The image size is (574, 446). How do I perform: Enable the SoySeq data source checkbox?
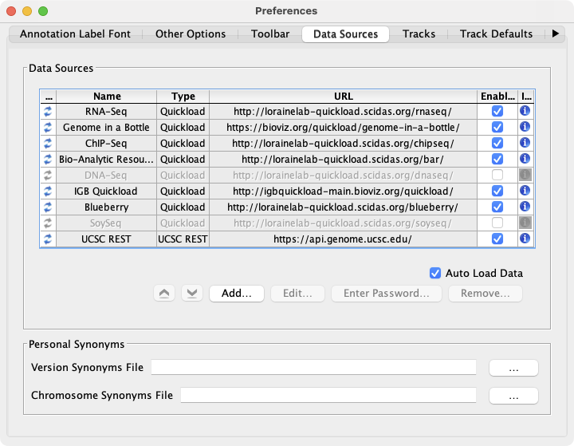497,223
